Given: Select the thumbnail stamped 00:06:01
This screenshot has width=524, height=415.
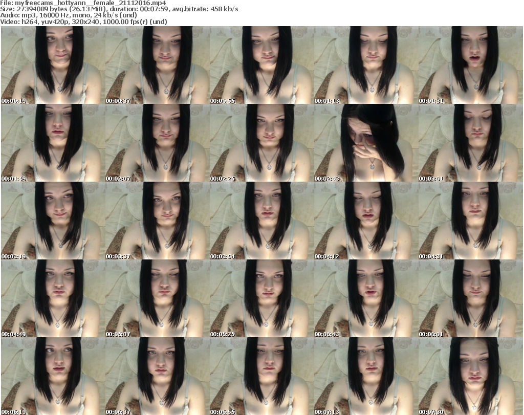Looking at the screenshot, I should pos(471,298).
